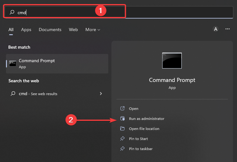Expand the More filter dropdown
This screenshot has height=162, width=237.
93,30
